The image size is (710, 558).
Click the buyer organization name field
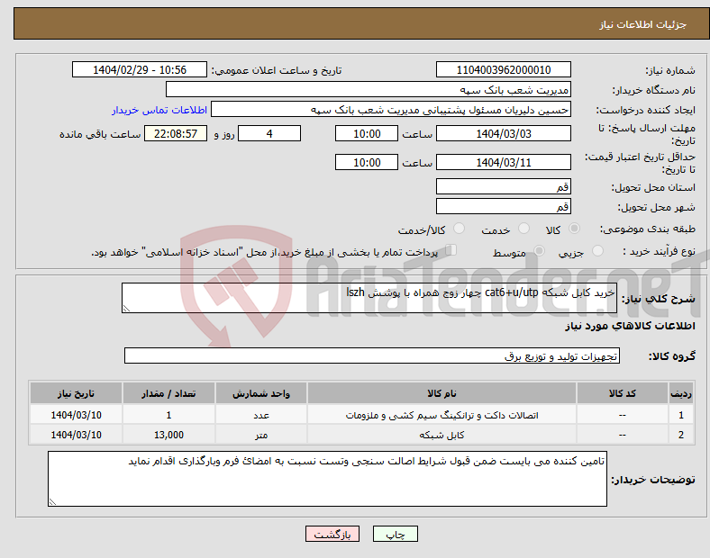tap(369, 89)
